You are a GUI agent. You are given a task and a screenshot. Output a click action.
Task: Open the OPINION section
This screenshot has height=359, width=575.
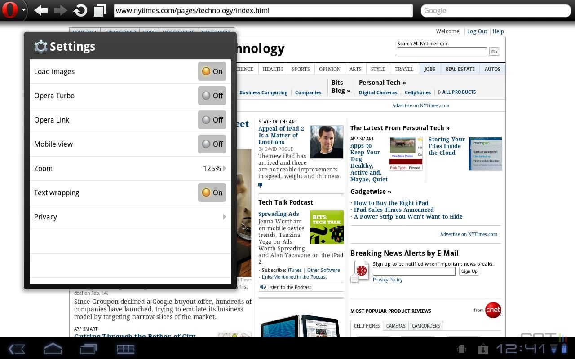(x=330, y=69)
